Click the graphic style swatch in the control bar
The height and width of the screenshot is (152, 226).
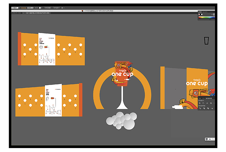tap(40, 8)
